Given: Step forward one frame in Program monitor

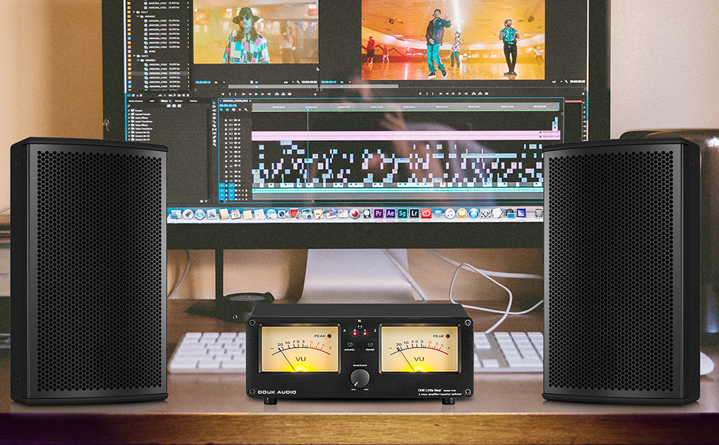Looking at the screenshot, I should click(460, 93).
